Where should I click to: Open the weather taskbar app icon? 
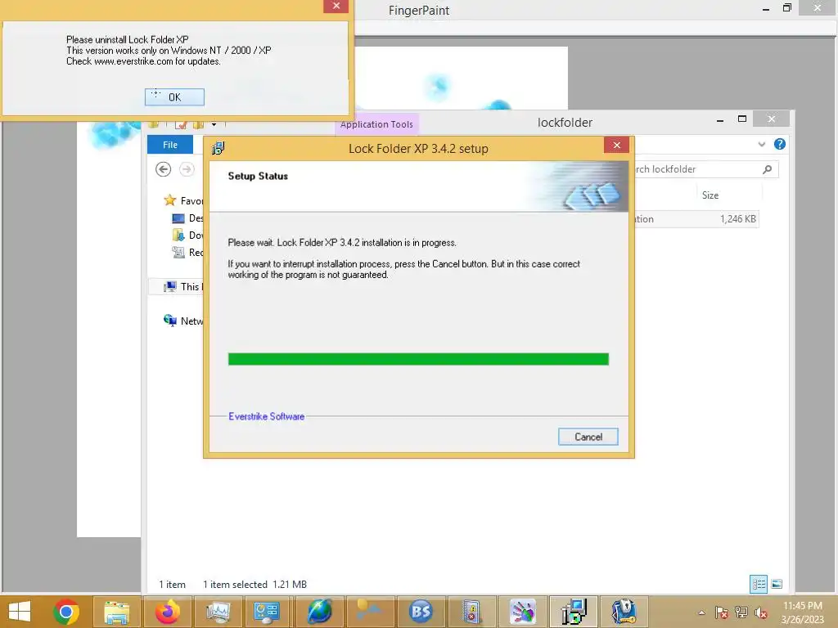point(371,612)
